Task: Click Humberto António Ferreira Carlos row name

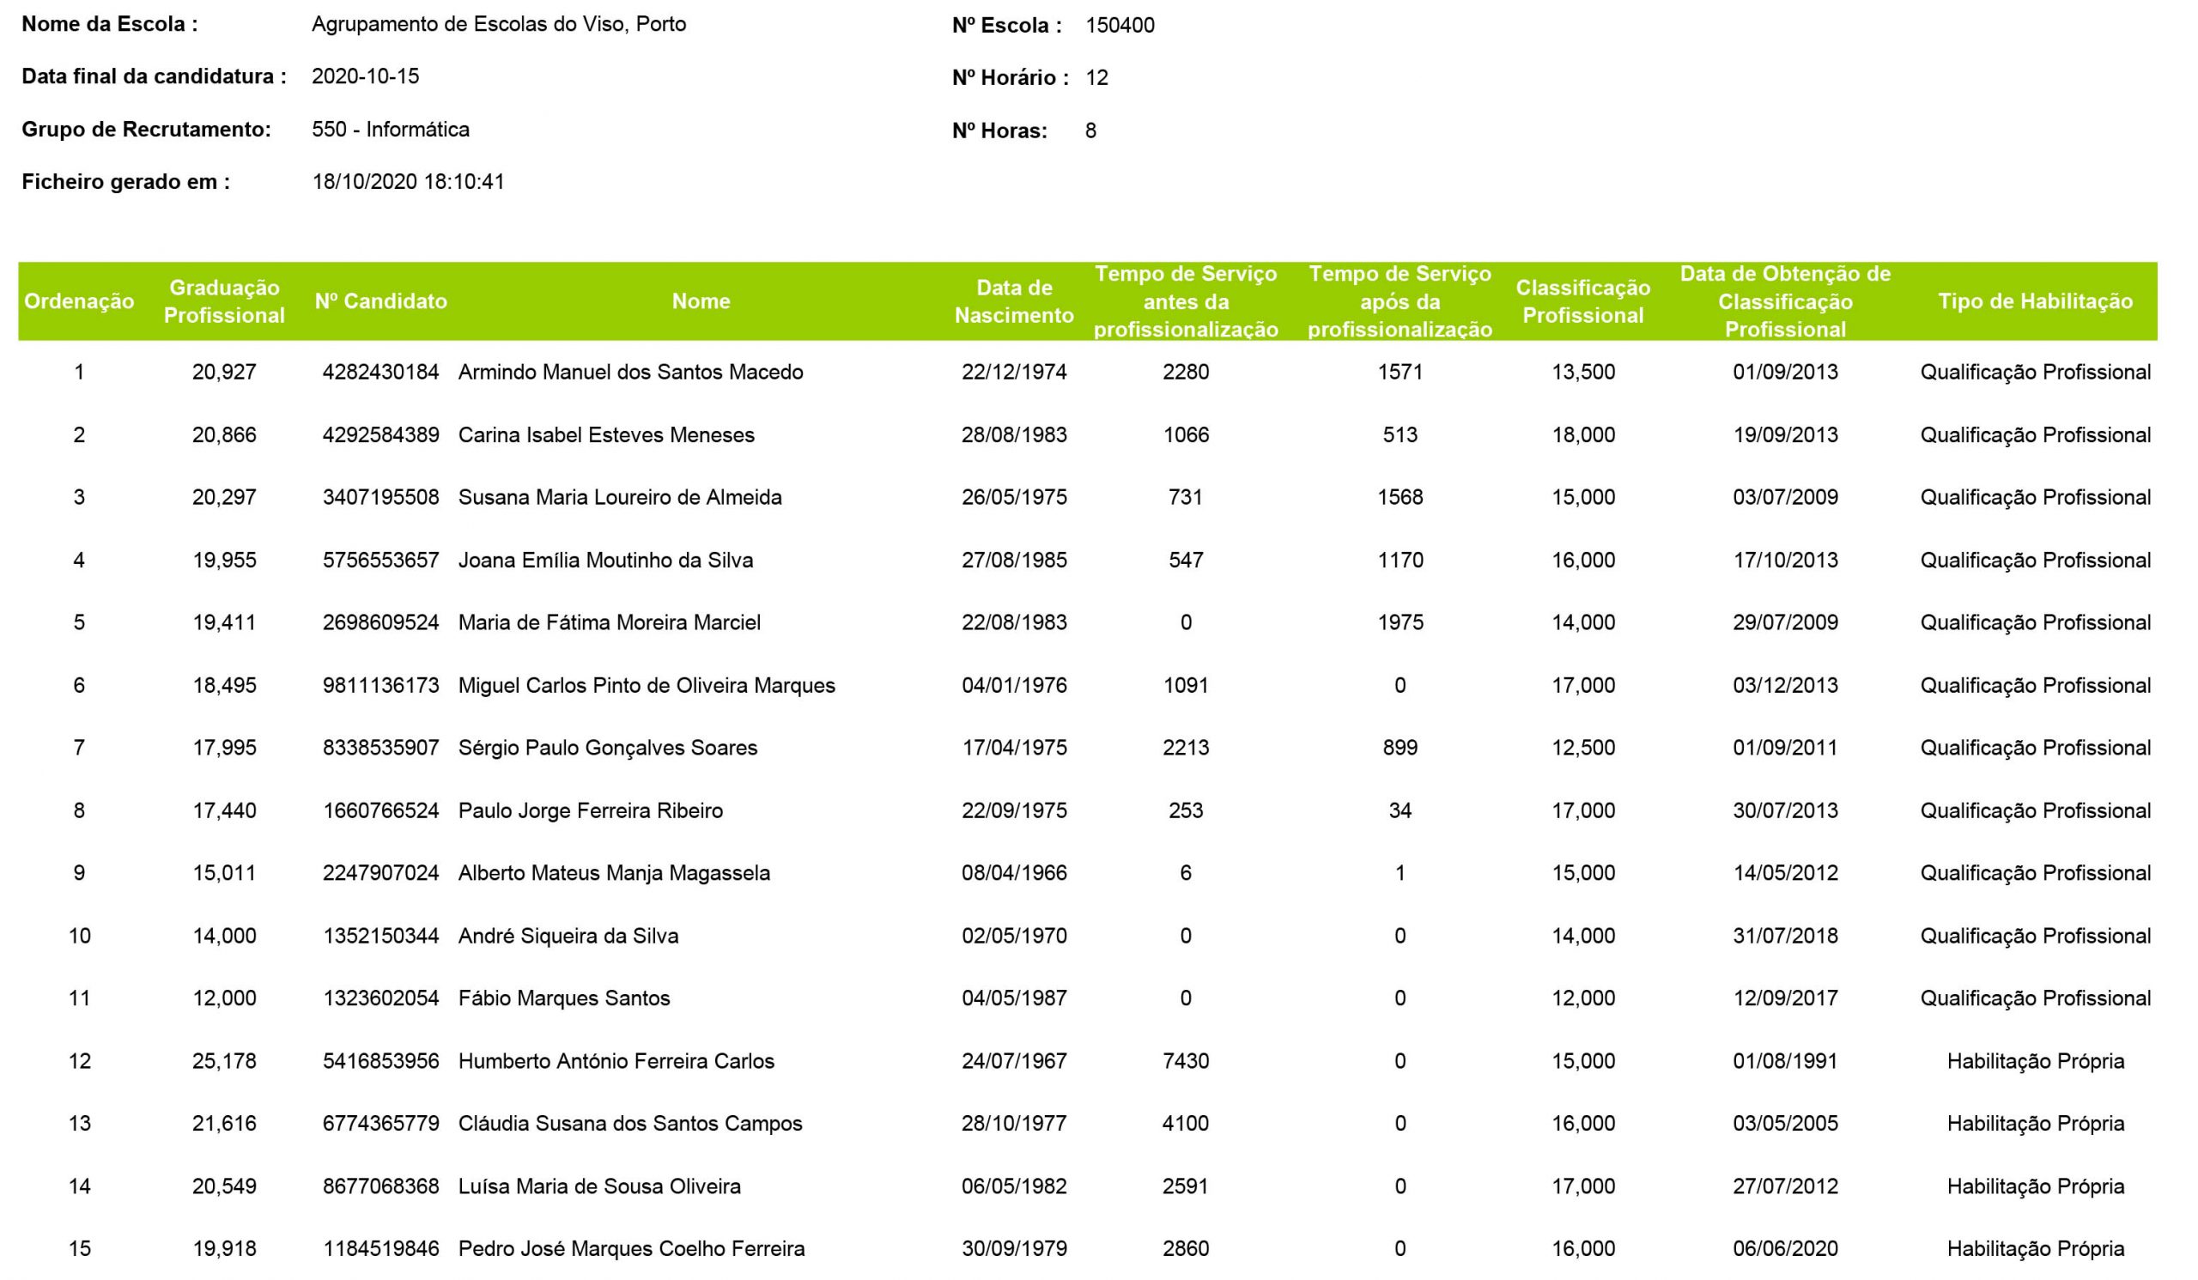Action: click(x=616, y=1061)
